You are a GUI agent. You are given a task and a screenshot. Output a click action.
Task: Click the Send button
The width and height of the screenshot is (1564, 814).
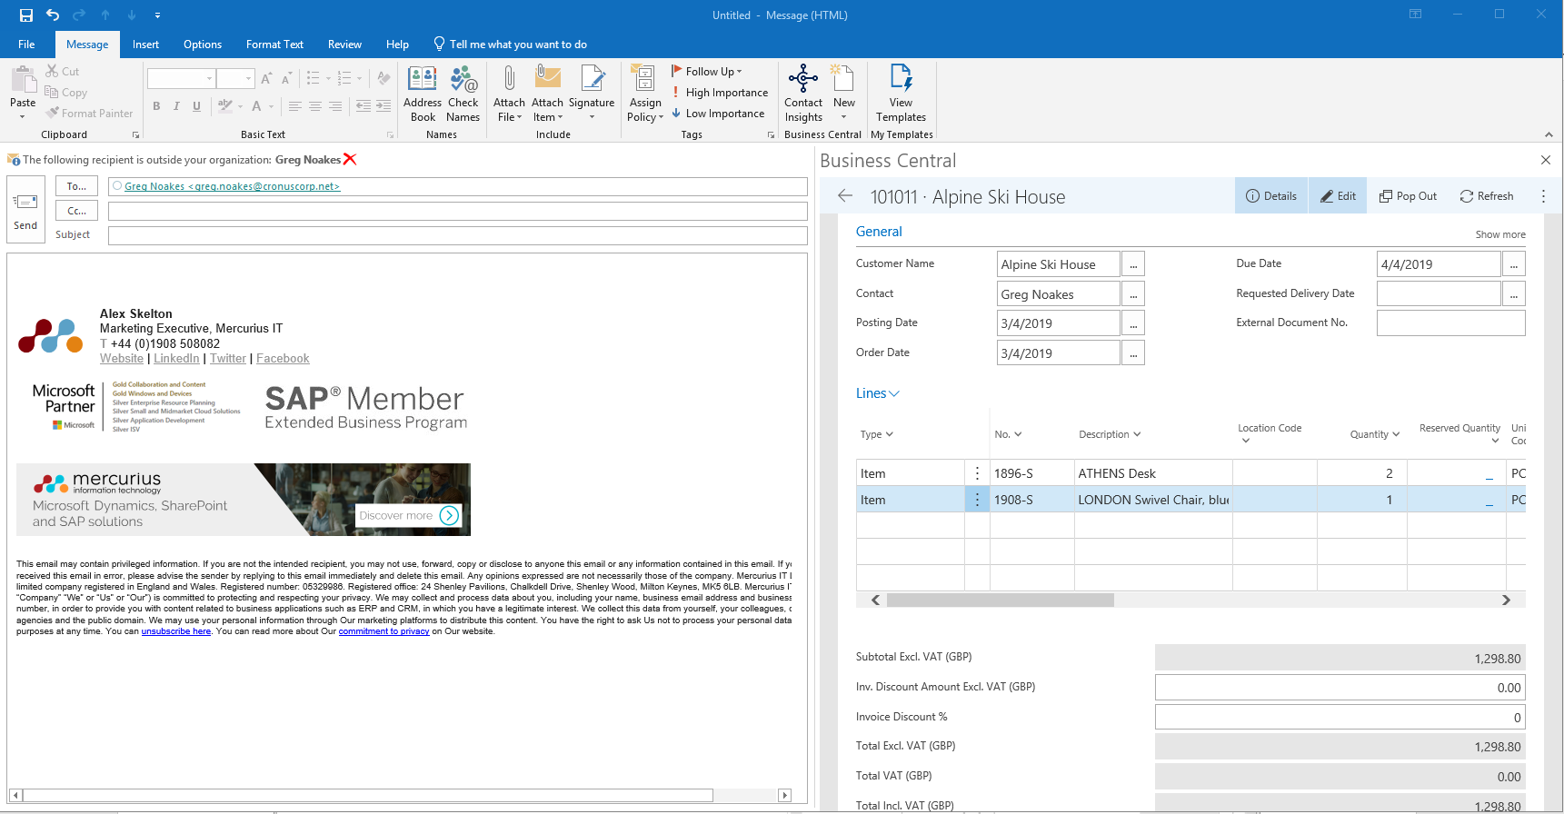(x=25, y=210)
